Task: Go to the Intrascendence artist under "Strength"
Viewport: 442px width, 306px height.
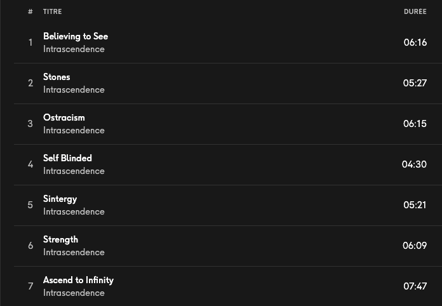Action: (x=74, y=253)
